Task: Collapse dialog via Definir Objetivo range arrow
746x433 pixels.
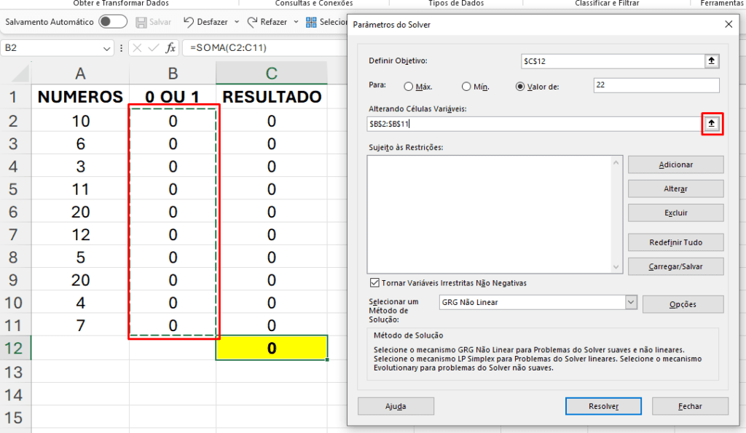Action: pyautogui.click(x=712, y=61)
